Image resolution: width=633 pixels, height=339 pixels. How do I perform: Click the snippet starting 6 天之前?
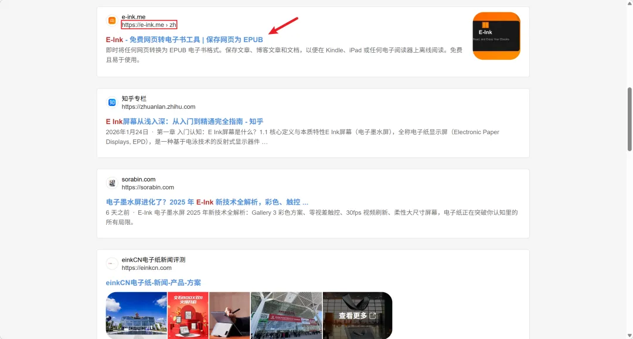312,217
